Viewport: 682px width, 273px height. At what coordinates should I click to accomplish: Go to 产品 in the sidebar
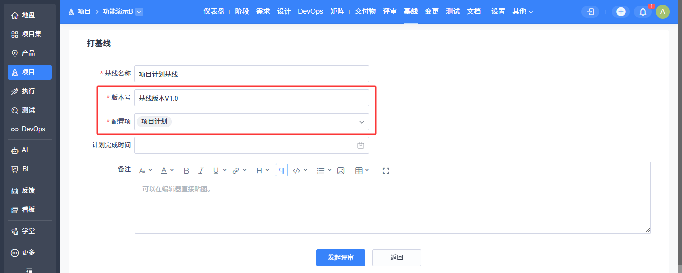click(29, 53)
